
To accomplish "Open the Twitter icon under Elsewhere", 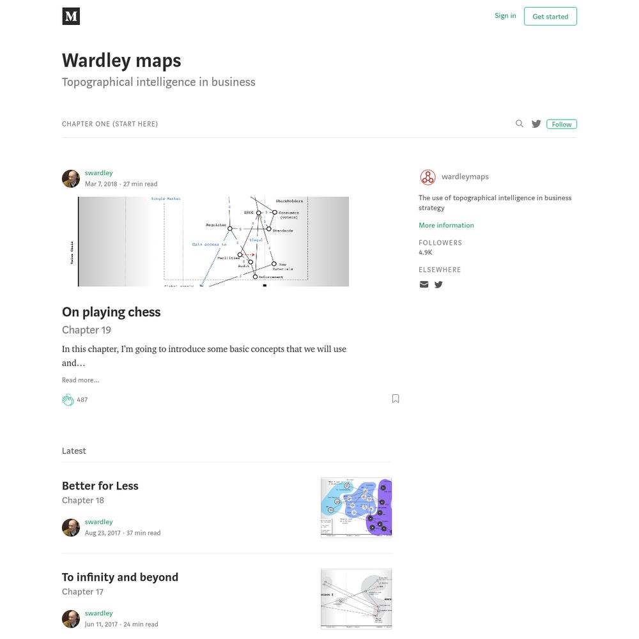I will 438,284.
